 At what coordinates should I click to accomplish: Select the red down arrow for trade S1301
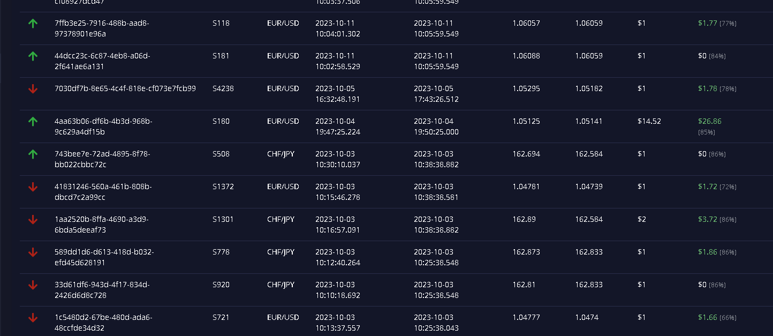(x=33, y=220)
